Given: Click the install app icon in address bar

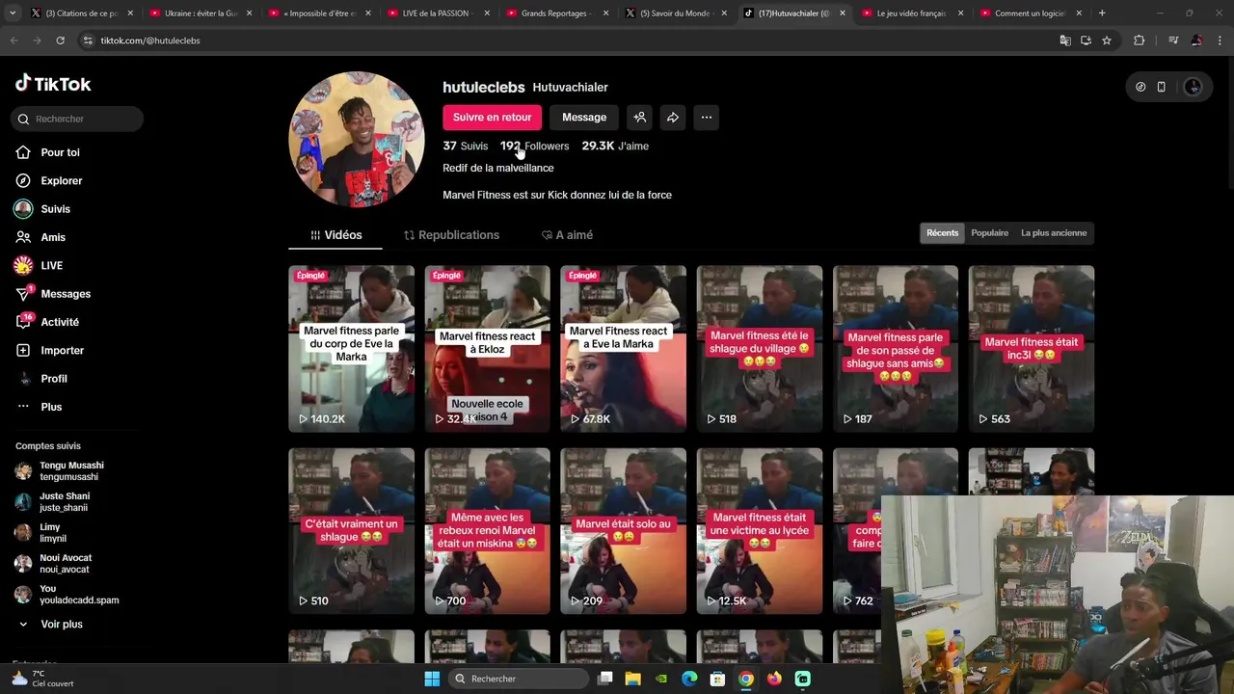Looking at the screenshot, I should (x=1086, y=40).
